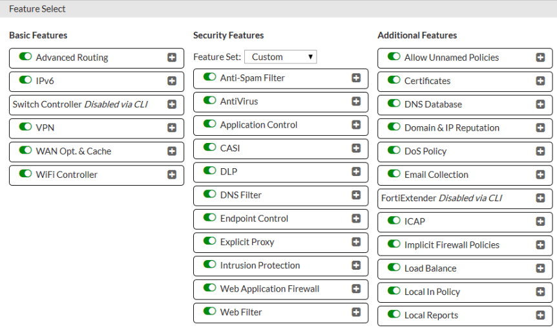This screenshot has width=557, height=328.
Task: Click plus icon beside Web Application Firewall
Action: 356,289
